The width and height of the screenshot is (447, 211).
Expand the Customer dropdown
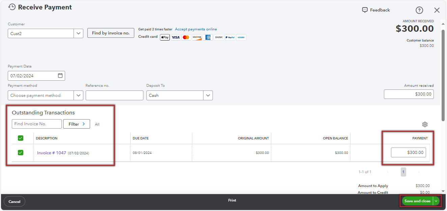tap(78, 33)
